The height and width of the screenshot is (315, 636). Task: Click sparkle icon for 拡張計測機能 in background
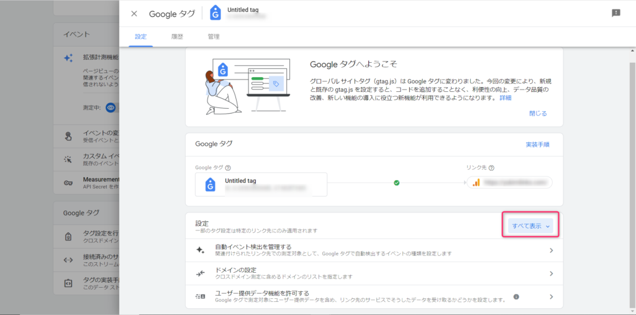[x=68, y=58]
